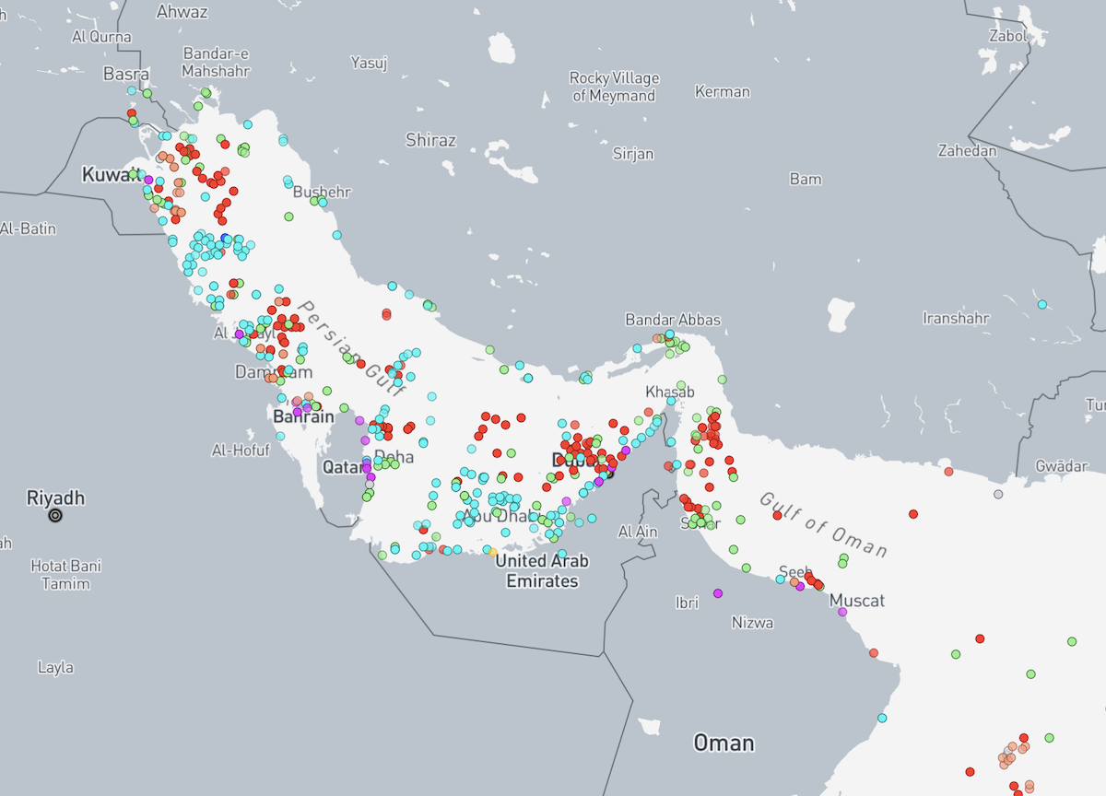Click the gray vessel dot near Gwadar
This screenshot has width=1106, height=796.
pyautogui.click(x=998, y=495)
